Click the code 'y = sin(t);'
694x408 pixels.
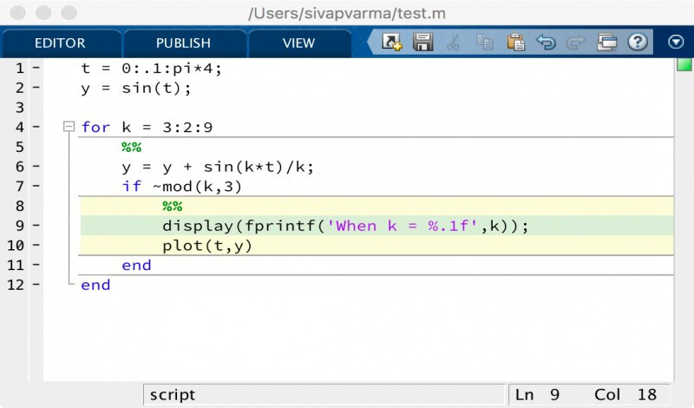coord(136,89)
